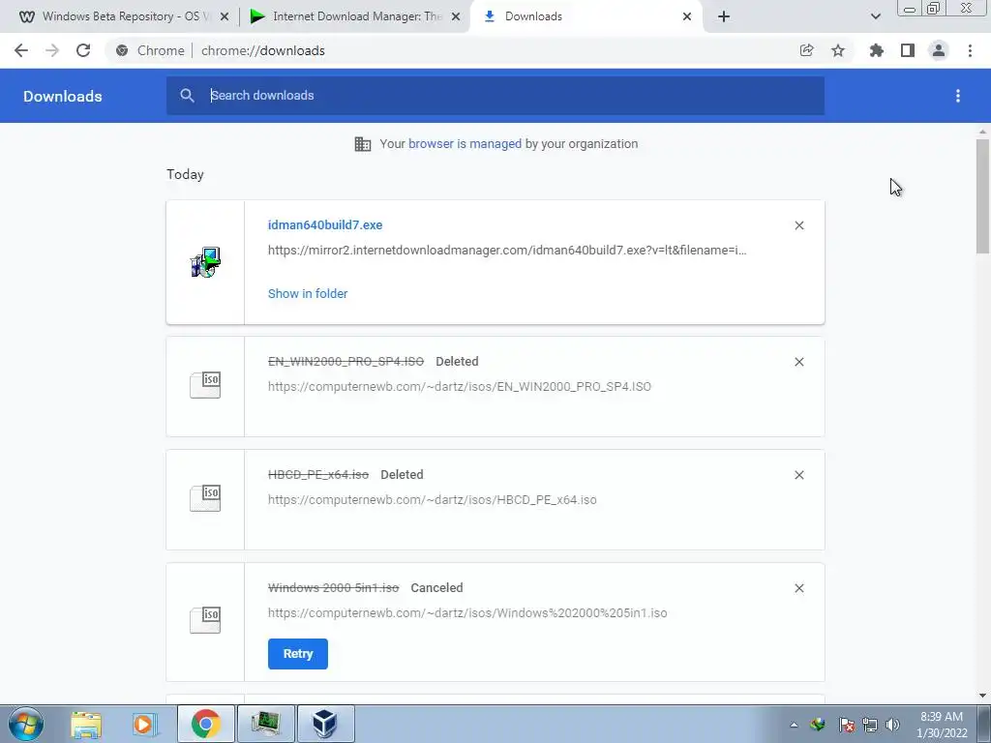Click the Canceled status of Windows 2000 5in1.iso
Viewport: 991px width, 743px height.
436,587
